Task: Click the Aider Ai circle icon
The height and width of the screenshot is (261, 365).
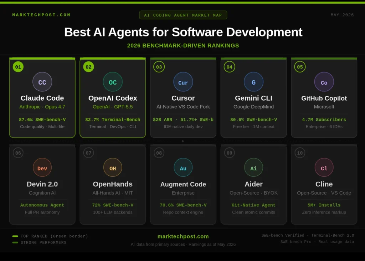Action: 253,167
